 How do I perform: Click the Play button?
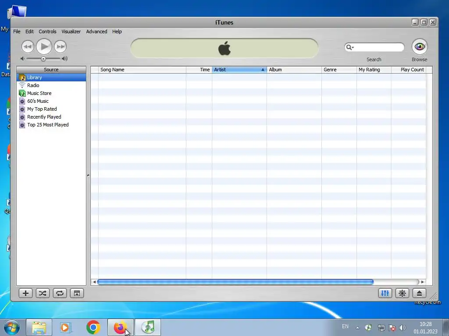44,46
